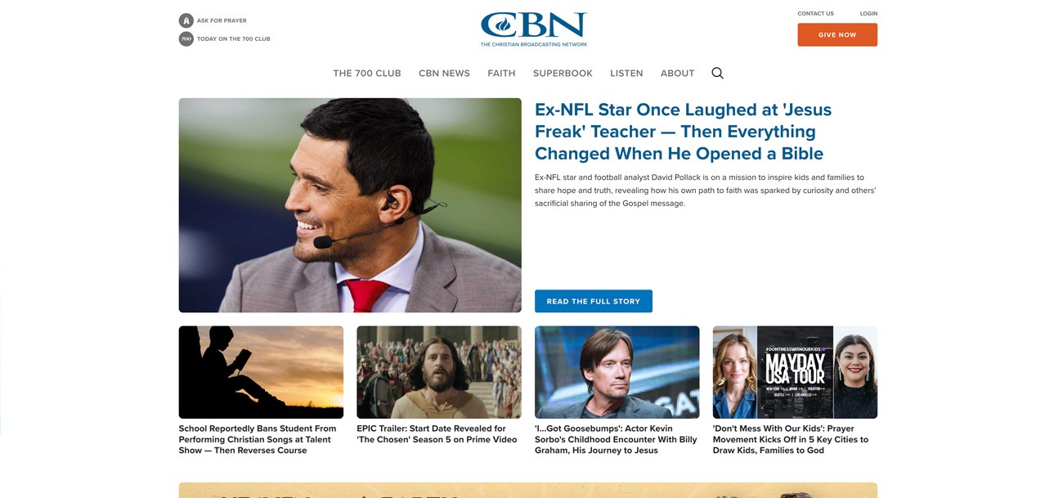Screen dimensions: 1063x498
Task: Open the Ex-NFL Star headline link
Action: (x=683, y=132)
